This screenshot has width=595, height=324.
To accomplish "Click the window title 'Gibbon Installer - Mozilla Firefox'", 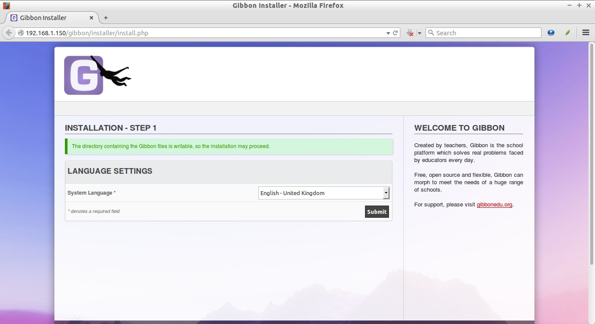I will point(288,6).
